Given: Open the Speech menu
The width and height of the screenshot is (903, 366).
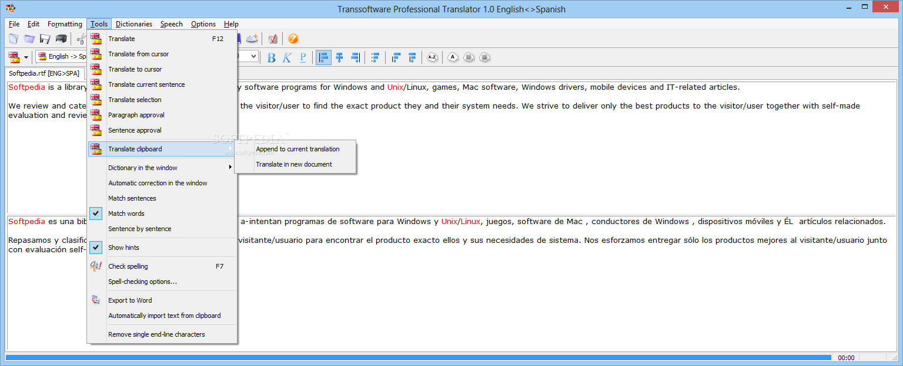Looking at the screenshot, I should pos(172,24).
